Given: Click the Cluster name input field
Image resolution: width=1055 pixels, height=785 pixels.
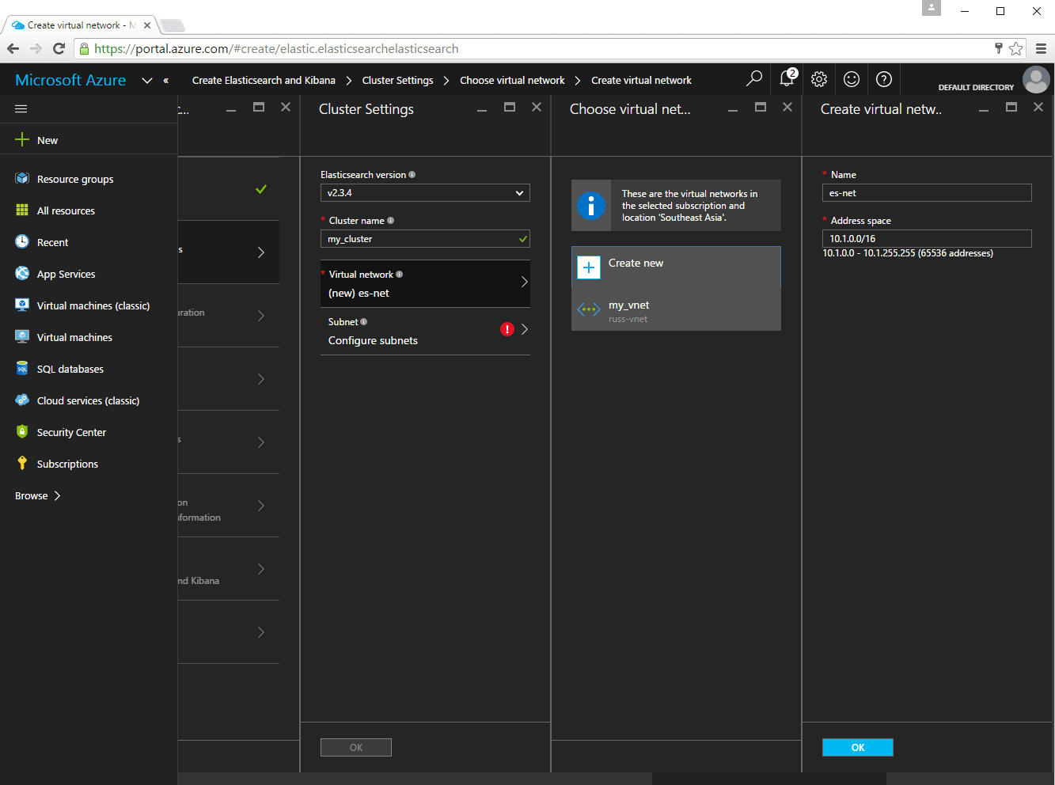Looking at the screenshot, I should (x=425, y=239).
